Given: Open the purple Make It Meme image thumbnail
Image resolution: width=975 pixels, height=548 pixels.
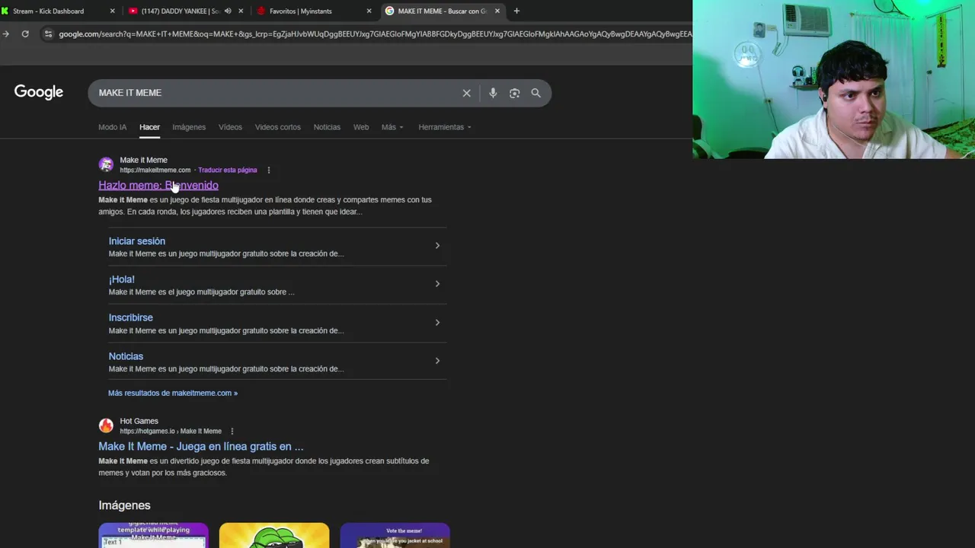Looking at the screenshot, I should 153,535.
